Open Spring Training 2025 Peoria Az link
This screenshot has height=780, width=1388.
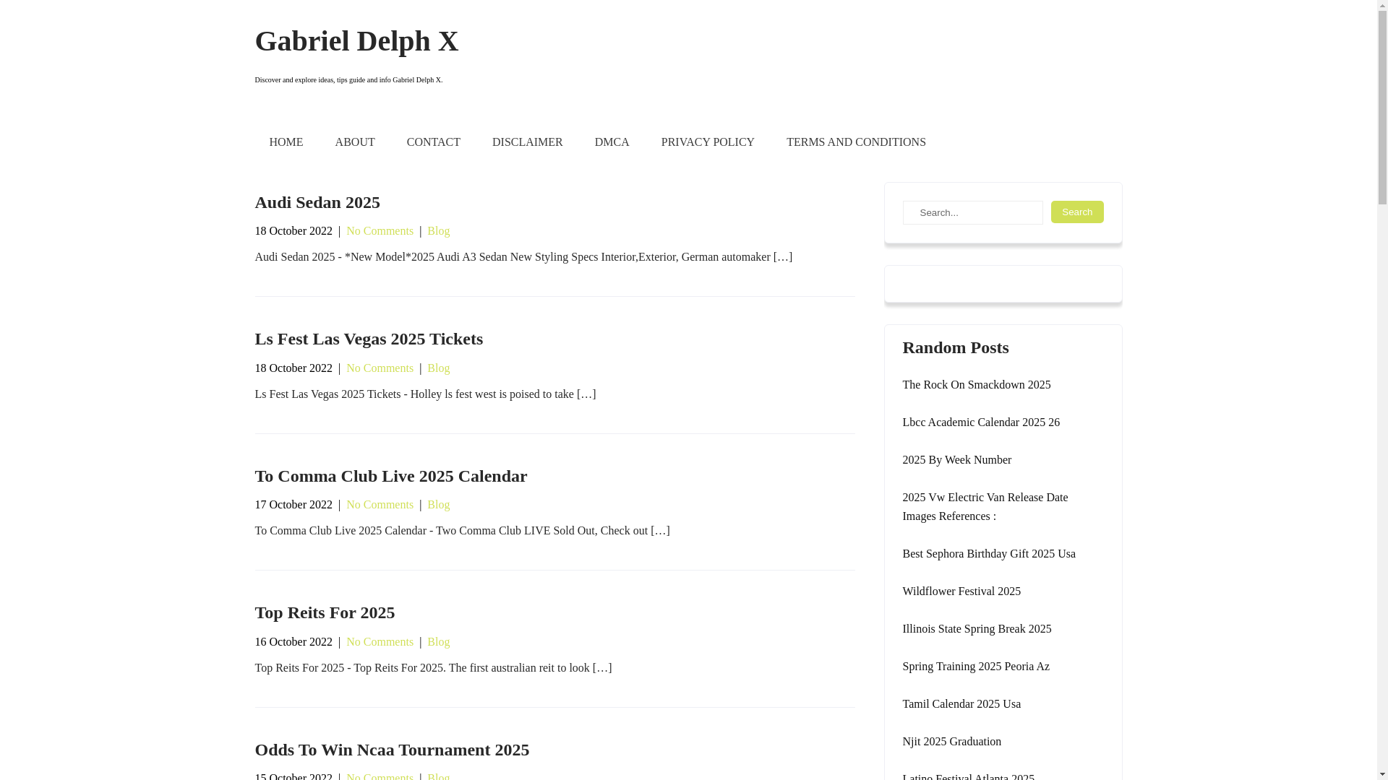click(976, 667)
